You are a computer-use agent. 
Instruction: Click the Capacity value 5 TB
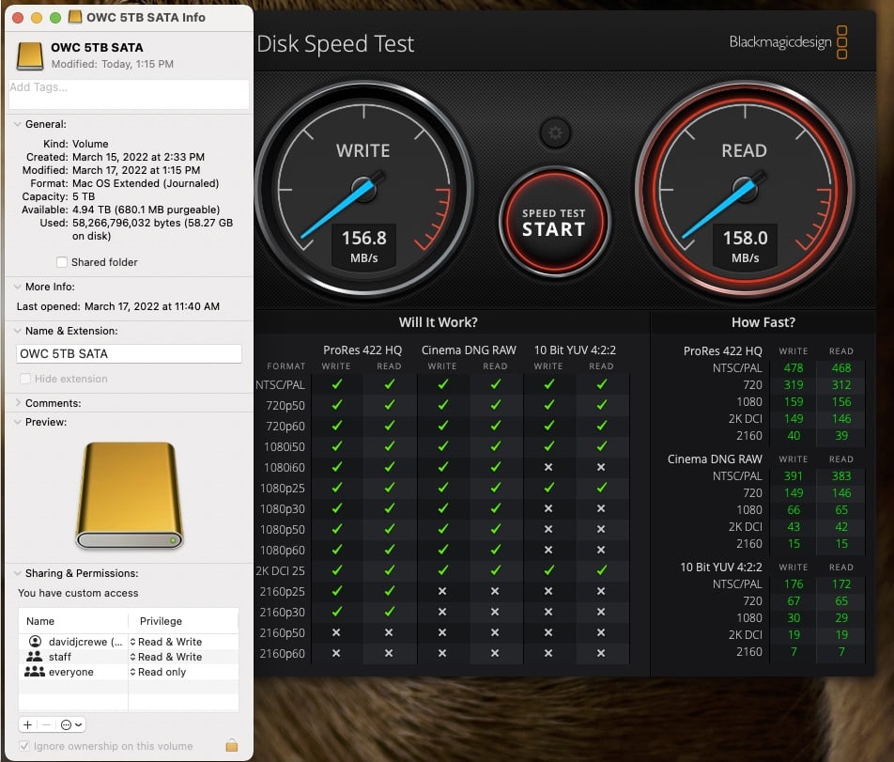[84, 196]
